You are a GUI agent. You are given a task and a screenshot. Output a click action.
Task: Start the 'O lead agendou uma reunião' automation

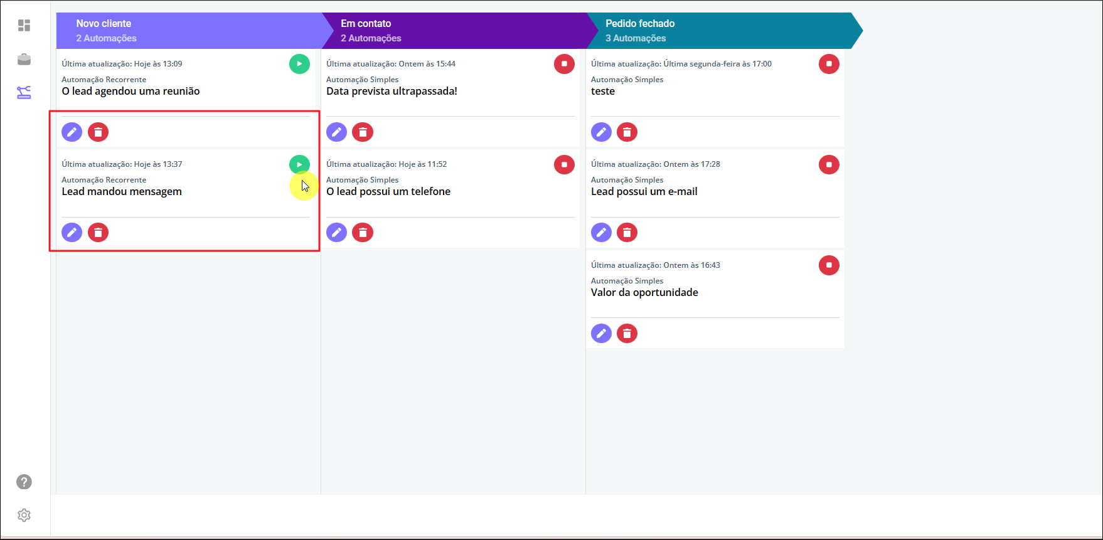click(299, 64)
